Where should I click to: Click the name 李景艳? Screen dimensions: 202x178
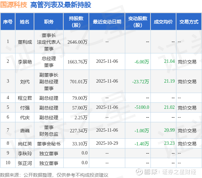coord(25,62)
